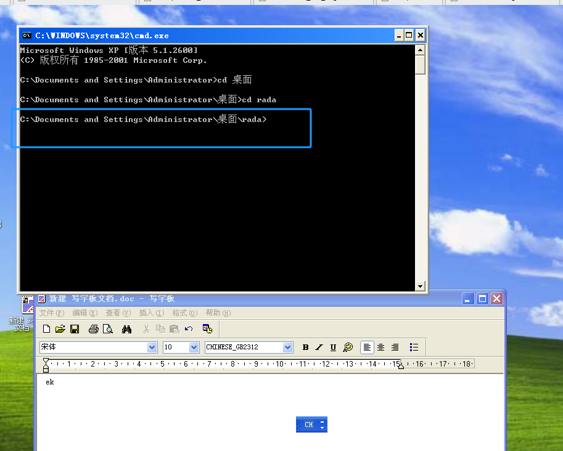The image size is (563, 451).
Task: Maximize the WordPad window
Action: click(x=482, y=299)
